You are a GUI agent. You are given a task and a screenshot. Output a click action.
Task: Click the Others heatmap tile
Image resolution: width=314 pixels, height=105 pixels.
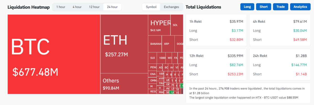(124, 83)
